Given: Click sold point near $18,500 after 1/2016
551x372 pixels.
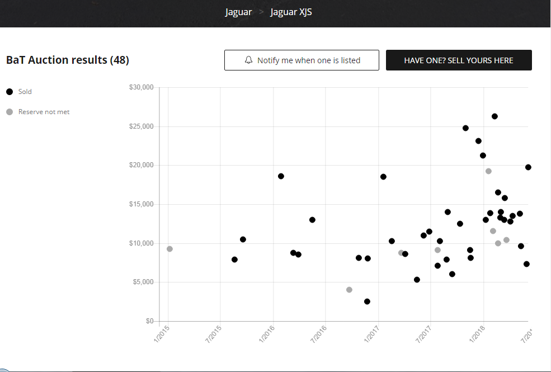Looking at the screenshot, I should [x=281, y=176].
